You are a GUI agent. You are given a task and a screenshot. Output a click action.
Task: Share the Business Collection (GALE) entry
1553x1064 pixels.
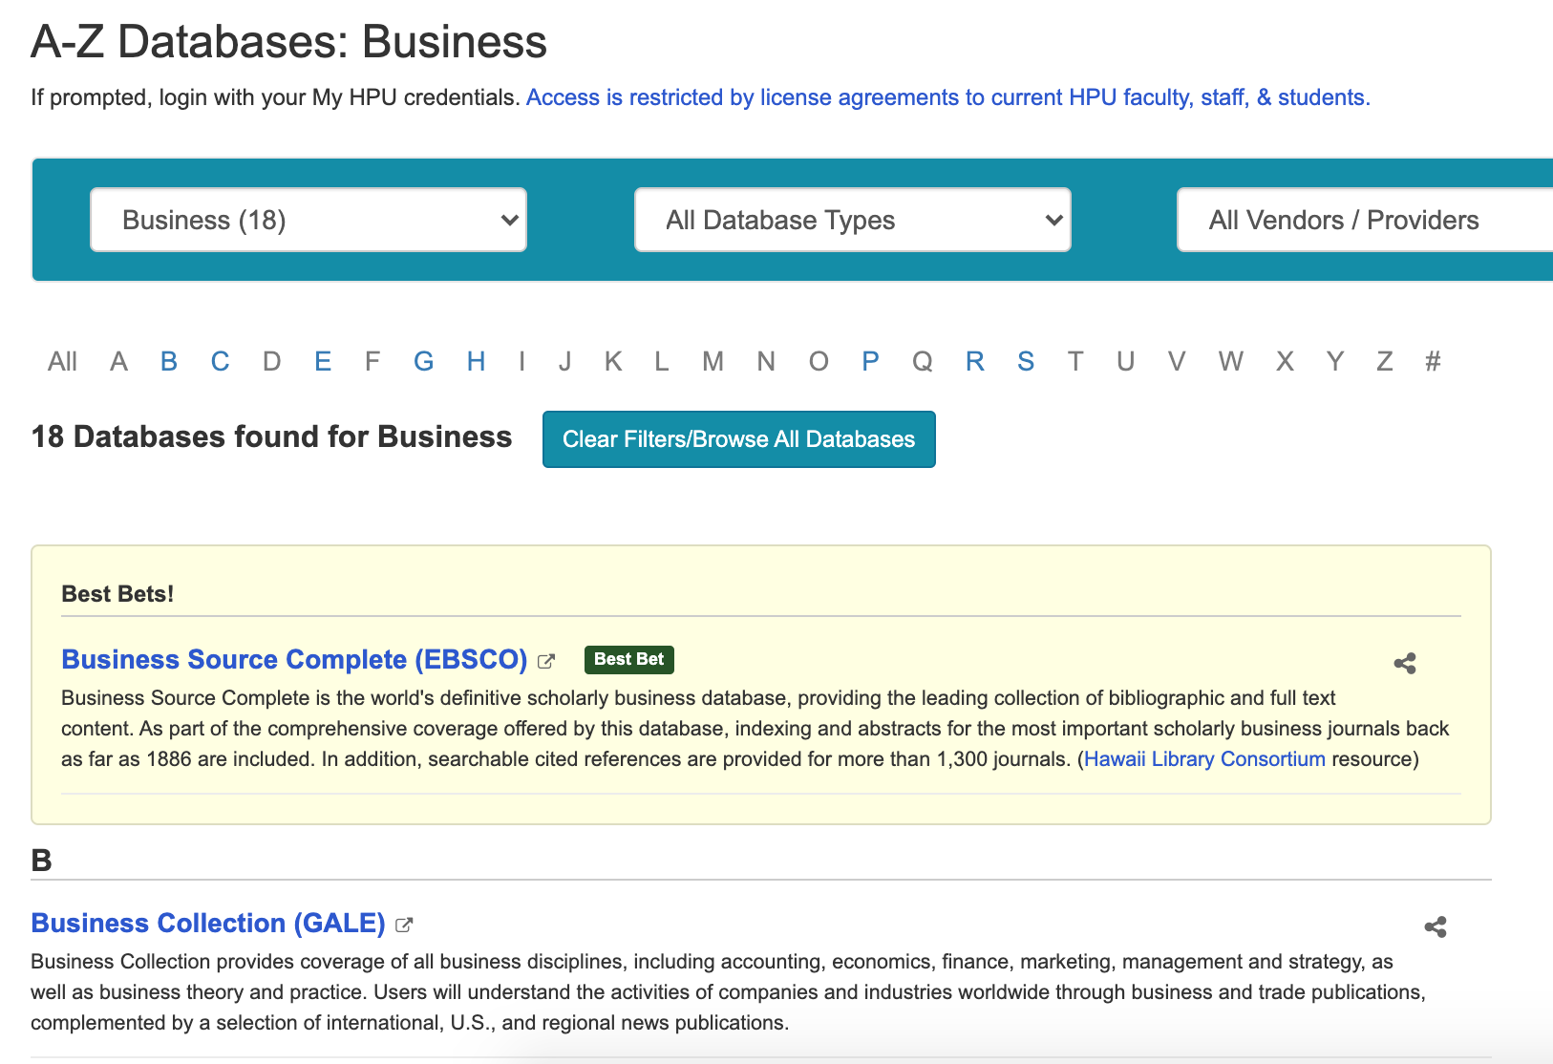pyautogui.click(x=1435, y=926)
